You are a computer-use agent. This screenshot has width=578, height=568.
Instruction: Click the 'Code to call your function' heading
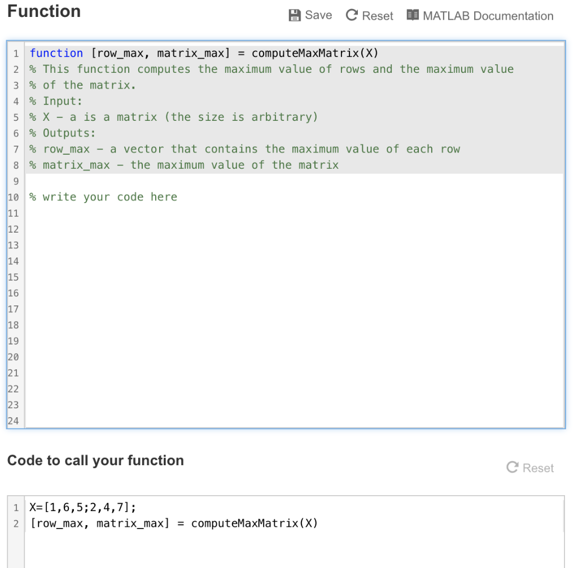tap(95, 461)
